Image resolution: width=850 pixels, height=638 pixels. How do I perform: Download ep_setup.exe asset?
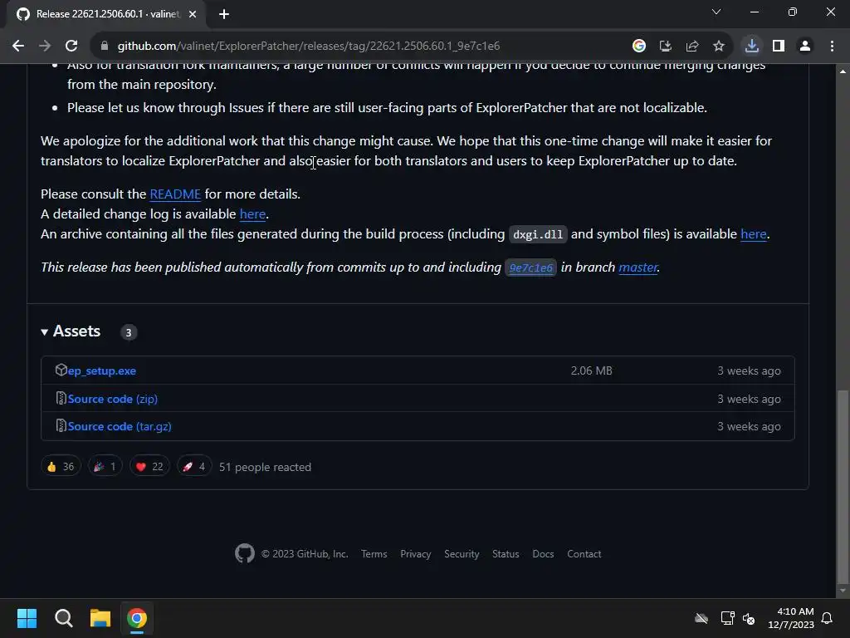pyautogui.click(x=102, y=371)
